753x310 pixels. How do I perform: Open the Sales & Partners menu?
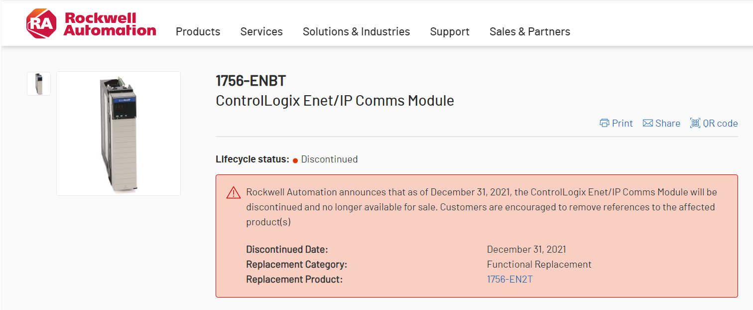tap(530, 31)
